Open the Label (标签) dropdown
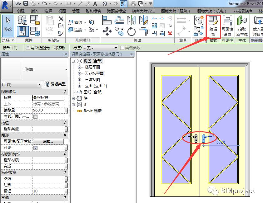 pos(100,48)
